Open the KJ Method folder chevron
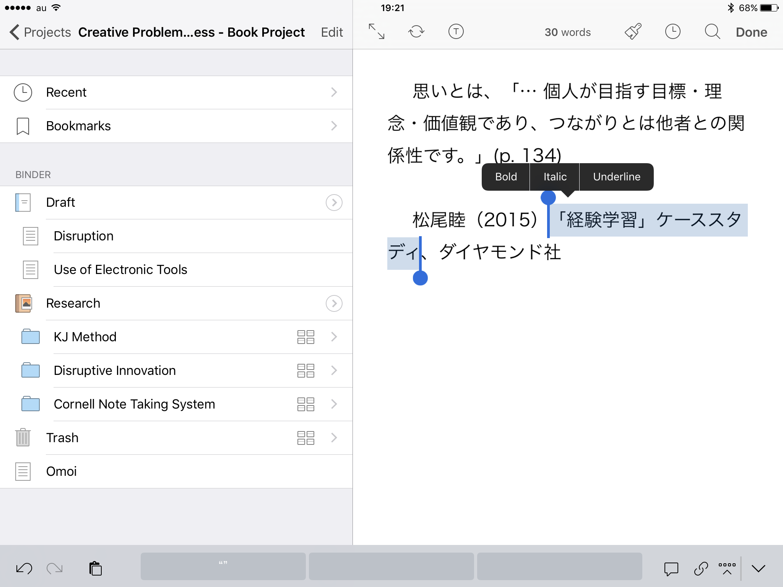The height and width of the screenshot is (587, 783). pyautogui.click(x=334, y=337)
